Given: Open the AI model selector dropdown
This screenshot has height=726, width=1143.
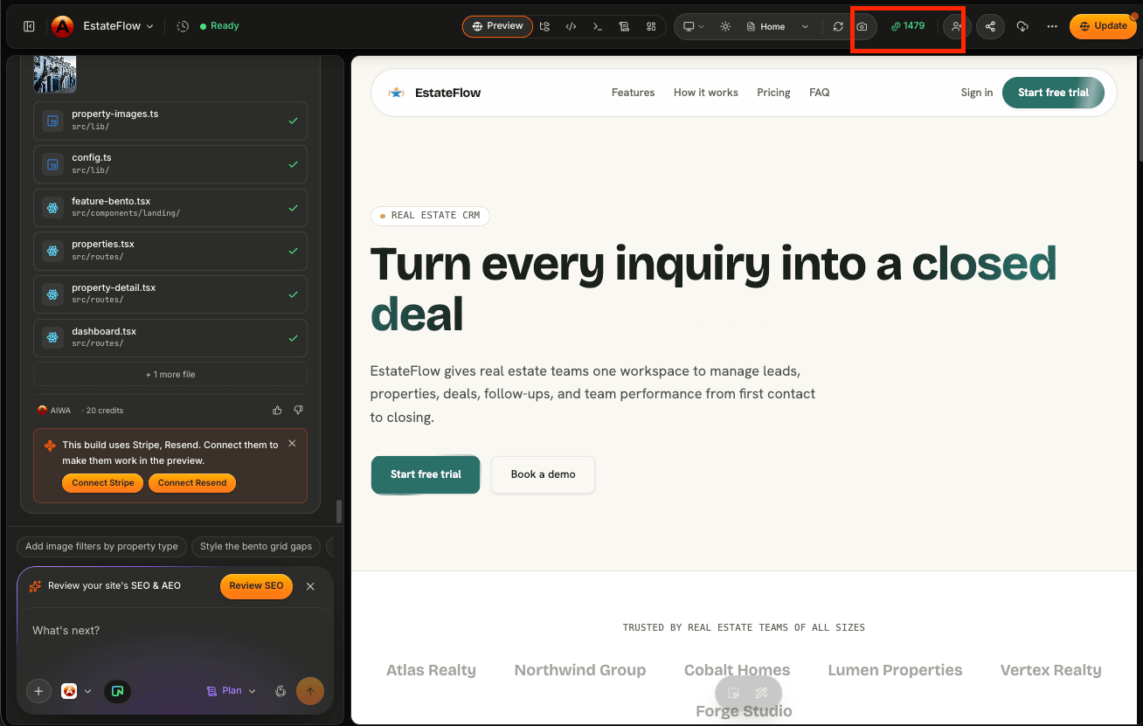Looking at the screenshot, I should coord(77,691).
